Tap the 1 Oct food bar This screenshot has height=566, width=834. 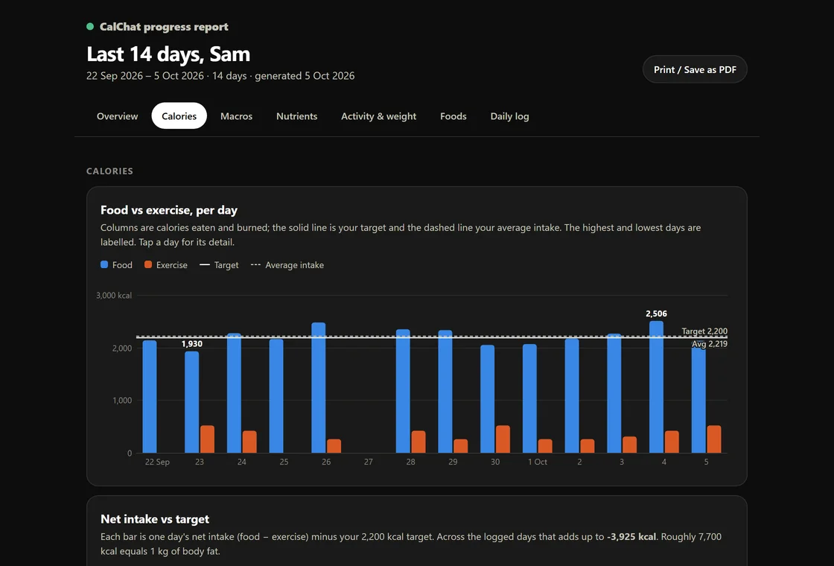point(529,398)
